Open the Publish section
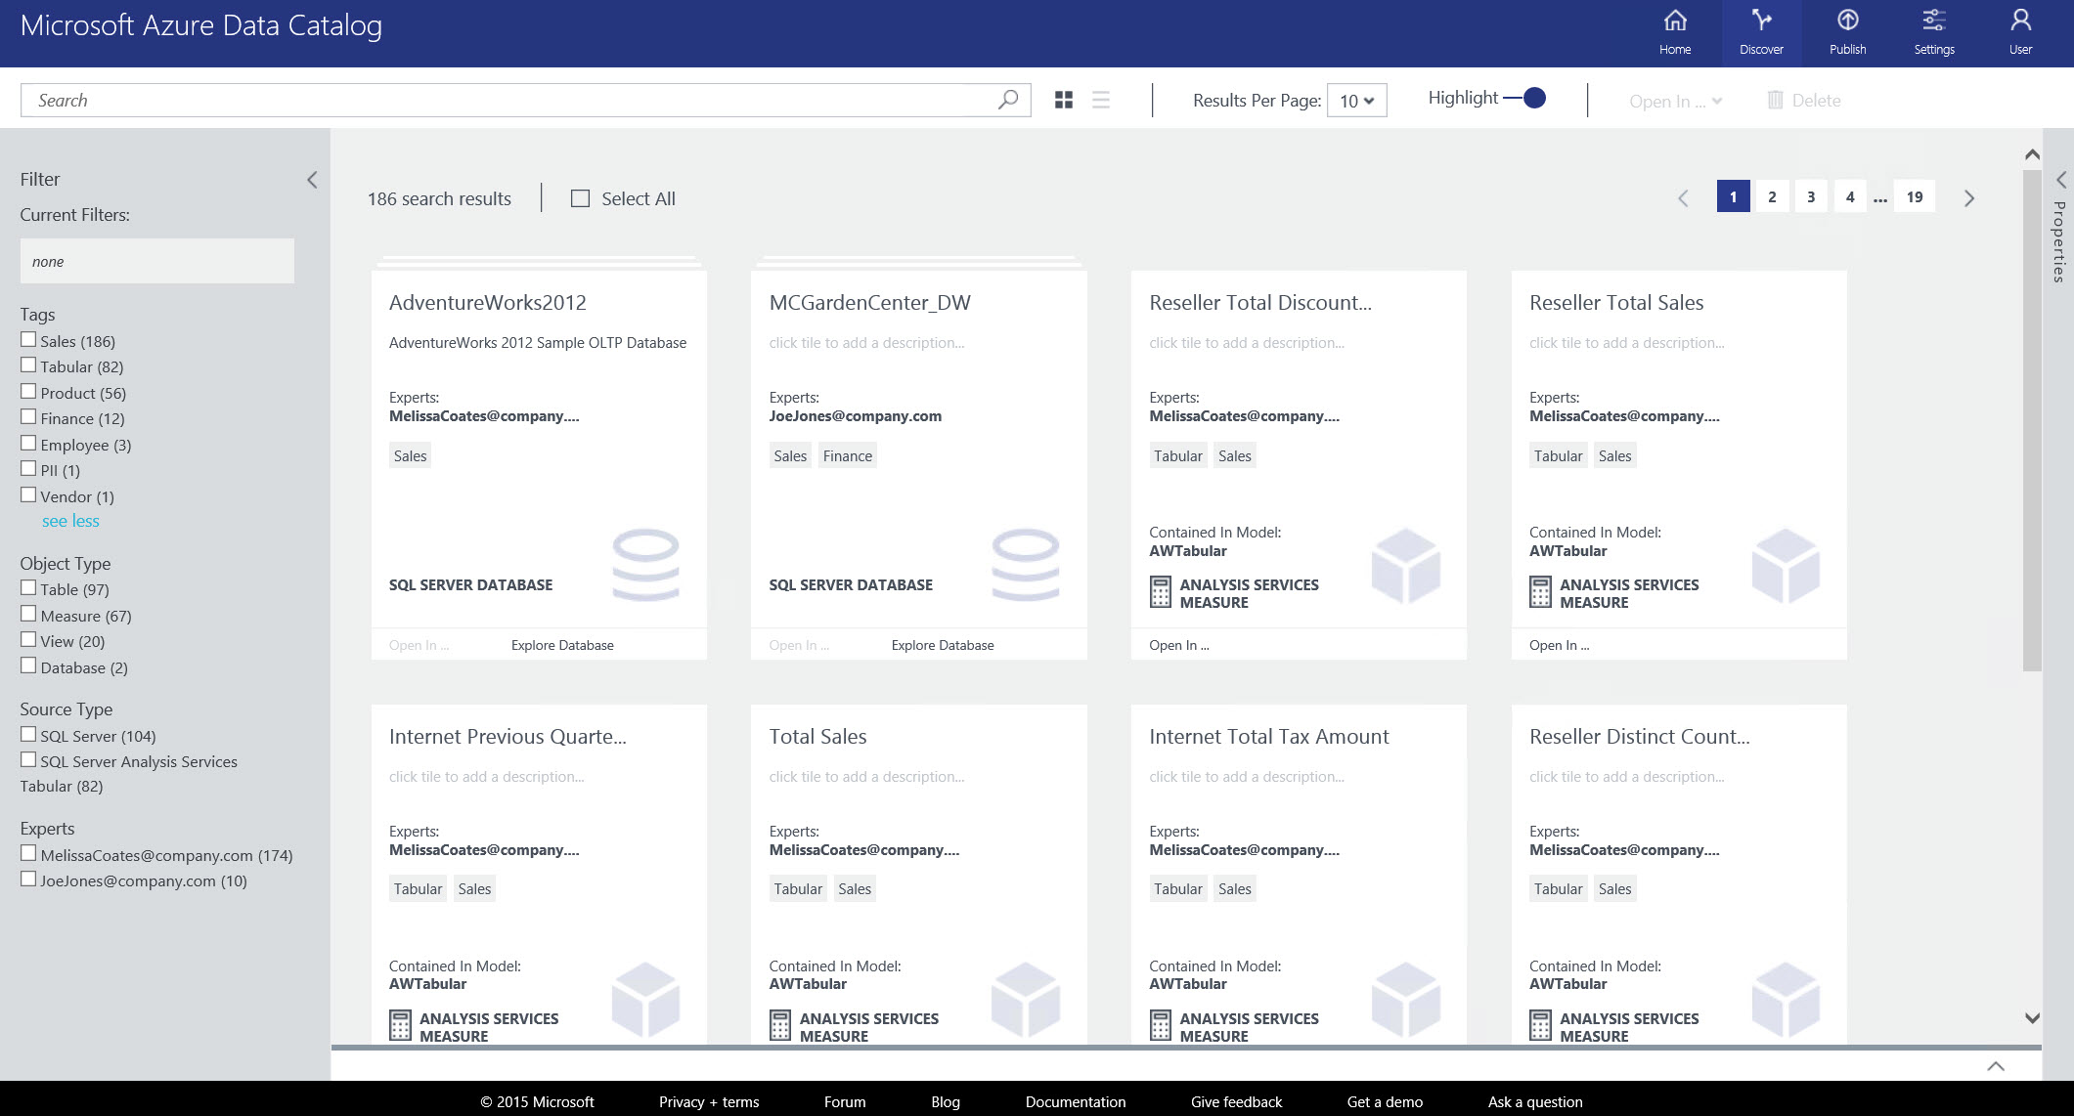This screenshot has height=1116, width=2074. [1847, 32]
